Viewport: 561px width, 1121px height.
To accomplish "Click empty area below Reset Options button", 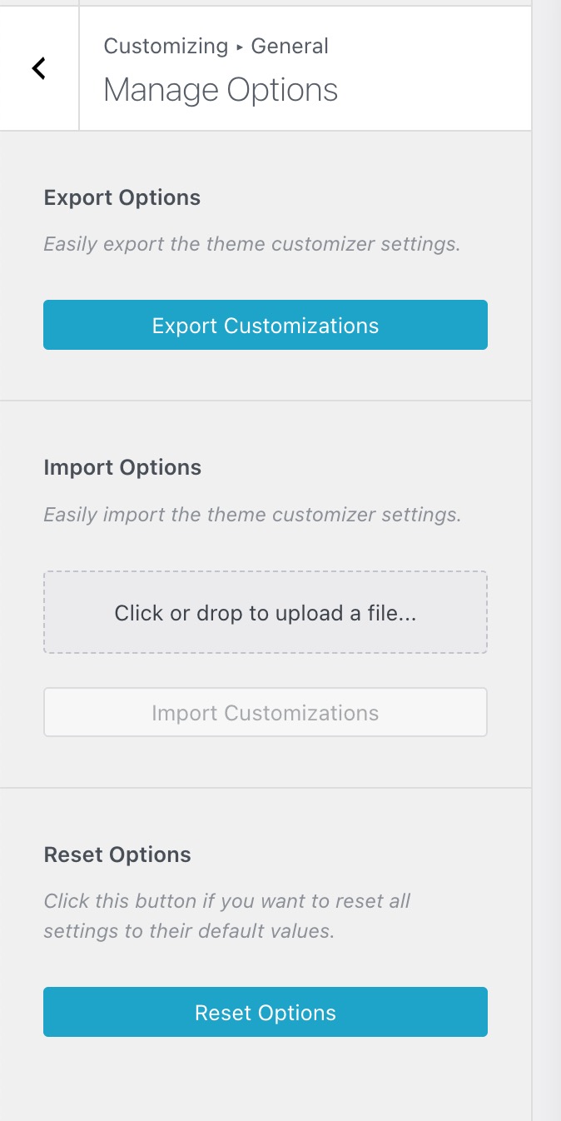I will 266,1080.
